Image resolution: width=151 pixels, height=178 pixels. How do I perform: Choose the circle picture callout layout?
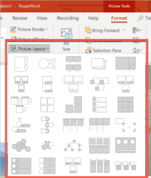[x=47, y=64]
